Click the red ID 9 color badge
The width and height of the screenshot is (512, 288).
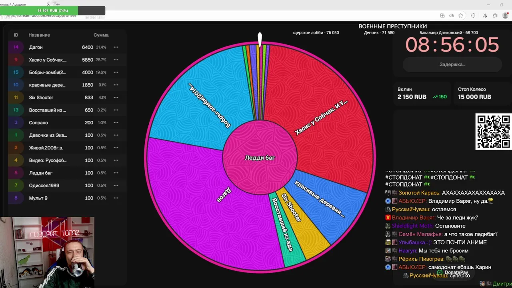point(16,60)
